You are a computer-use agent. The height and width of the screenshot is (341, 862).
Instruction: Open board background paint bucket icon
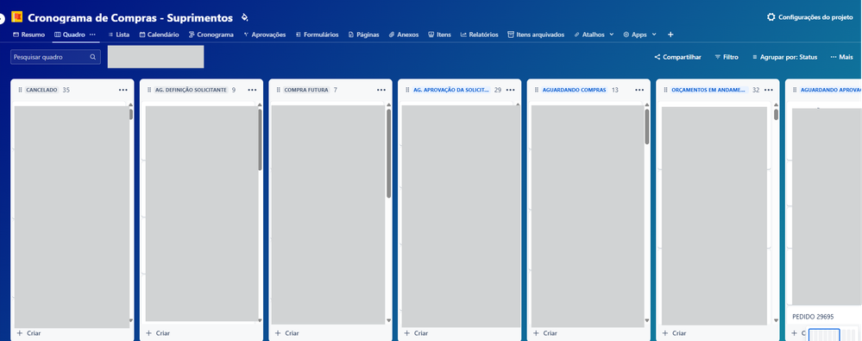[x=245, y=17]
